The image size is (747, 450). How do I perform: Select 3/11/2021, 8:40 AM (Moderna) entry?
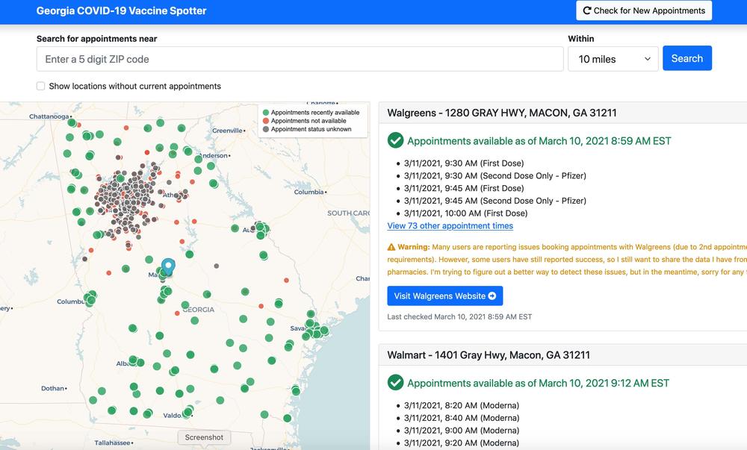[x=461, y=418]
